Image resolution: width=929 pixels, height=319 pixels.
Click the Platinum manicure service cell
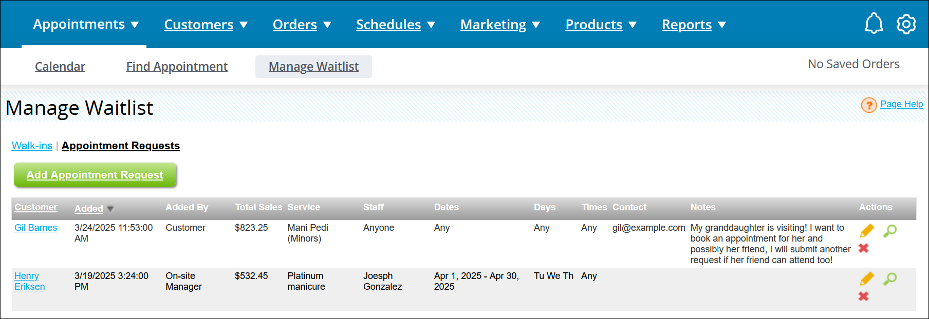point(306,281)
